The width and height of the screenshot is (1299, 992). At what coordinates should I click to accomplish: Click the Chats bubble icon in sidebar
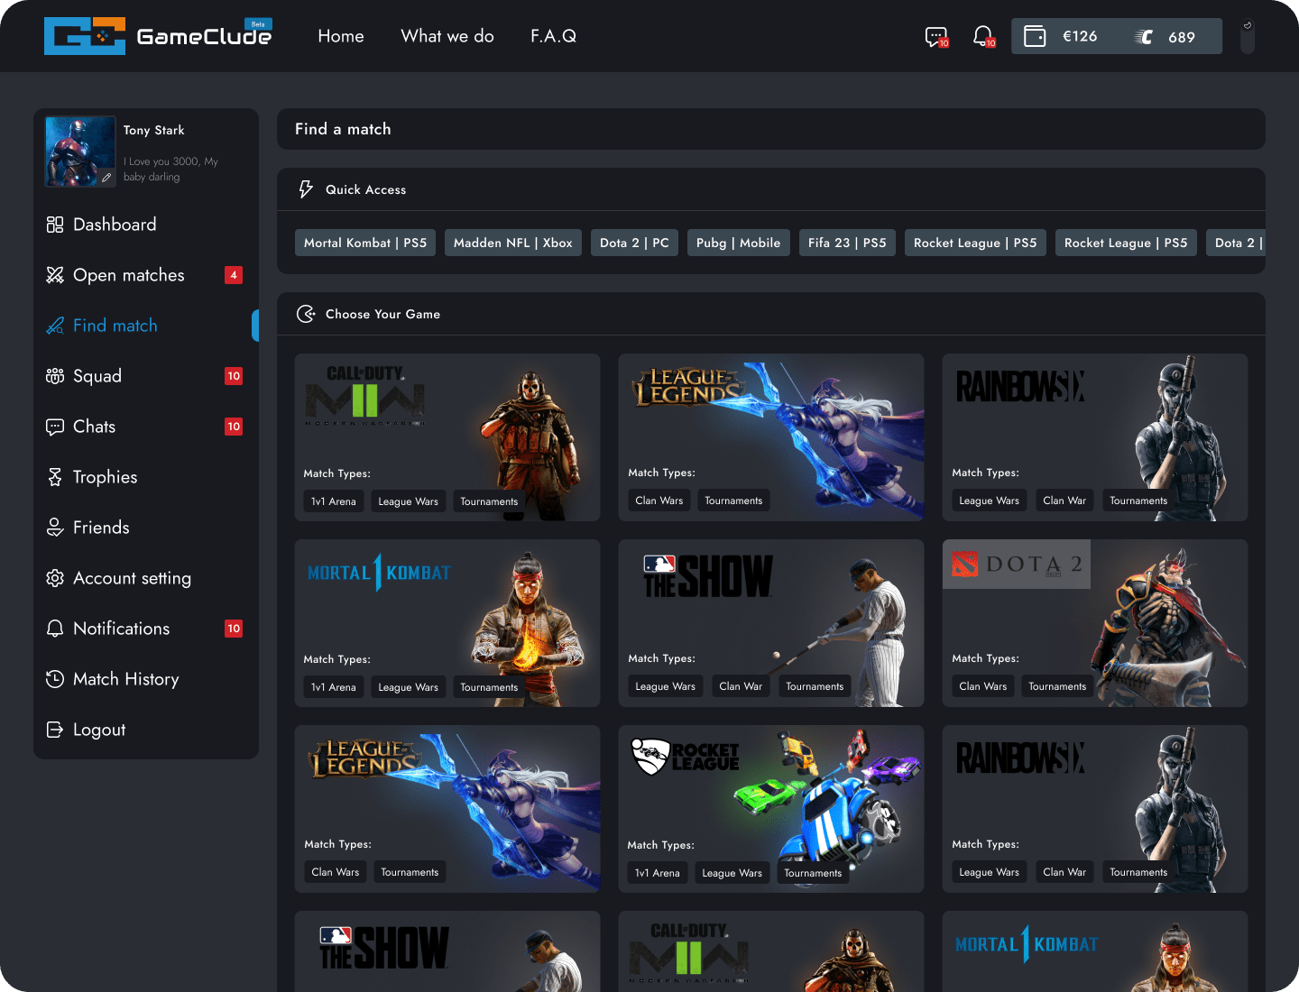pos(55,427)
